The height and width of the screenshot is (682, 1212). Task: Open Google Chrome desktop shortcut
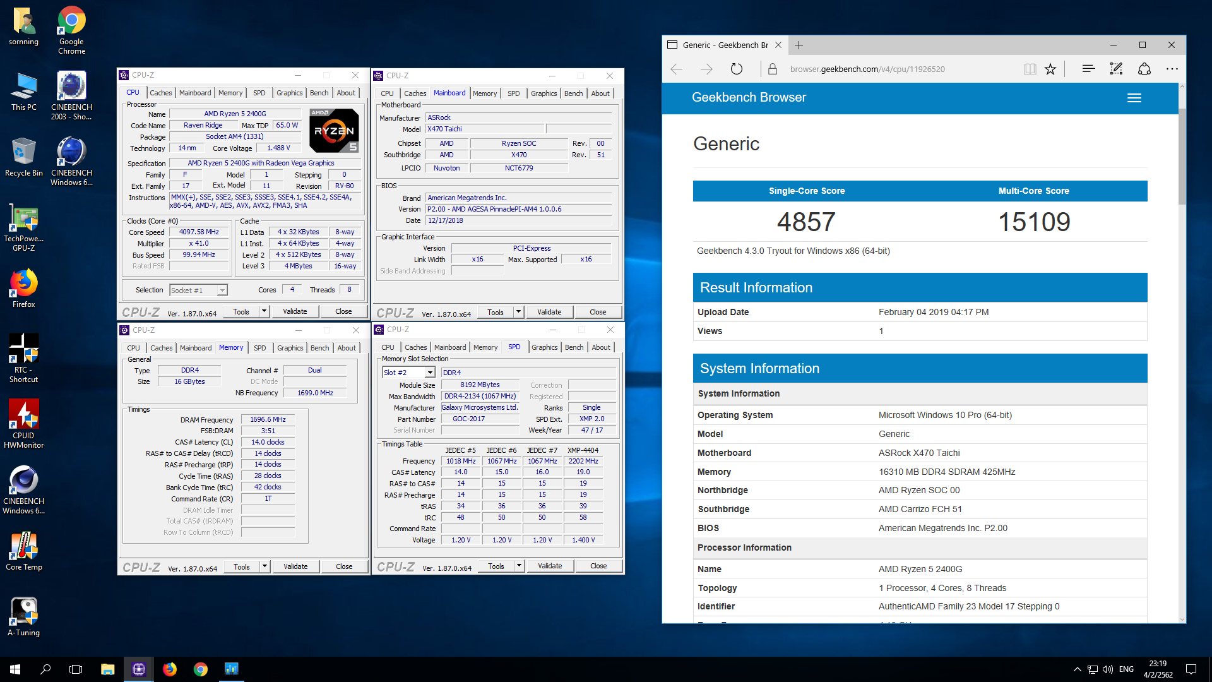click(x=71, y=30)
